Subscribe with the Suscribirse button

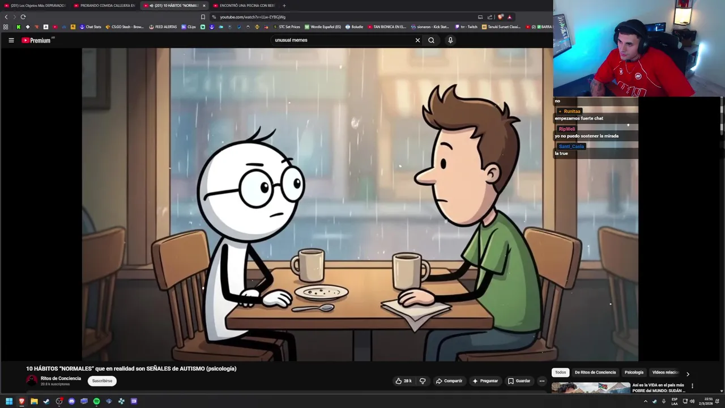pos(102,381)
